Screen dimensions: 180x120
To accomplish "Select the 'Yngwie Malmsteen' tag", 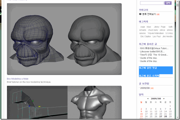I will click(156, 33).
